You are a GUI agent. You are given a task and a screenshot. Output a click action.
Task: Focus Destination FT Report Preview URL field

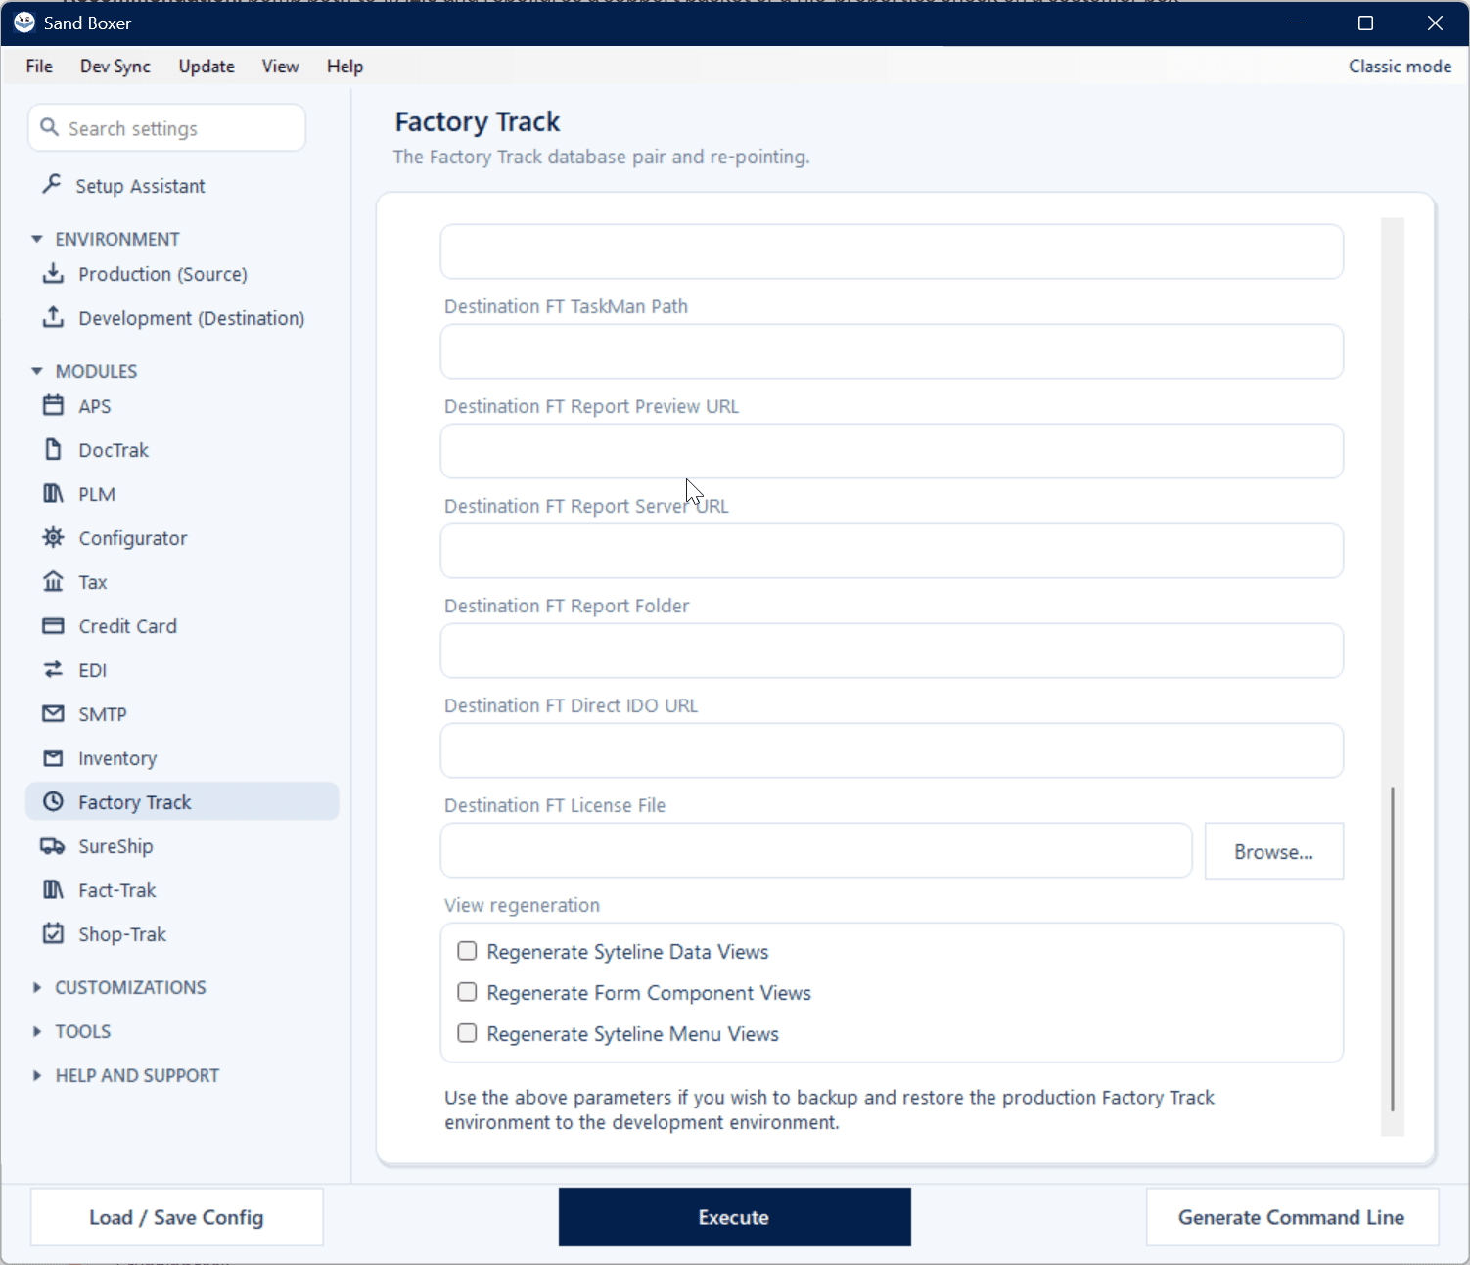coord(892,451)
